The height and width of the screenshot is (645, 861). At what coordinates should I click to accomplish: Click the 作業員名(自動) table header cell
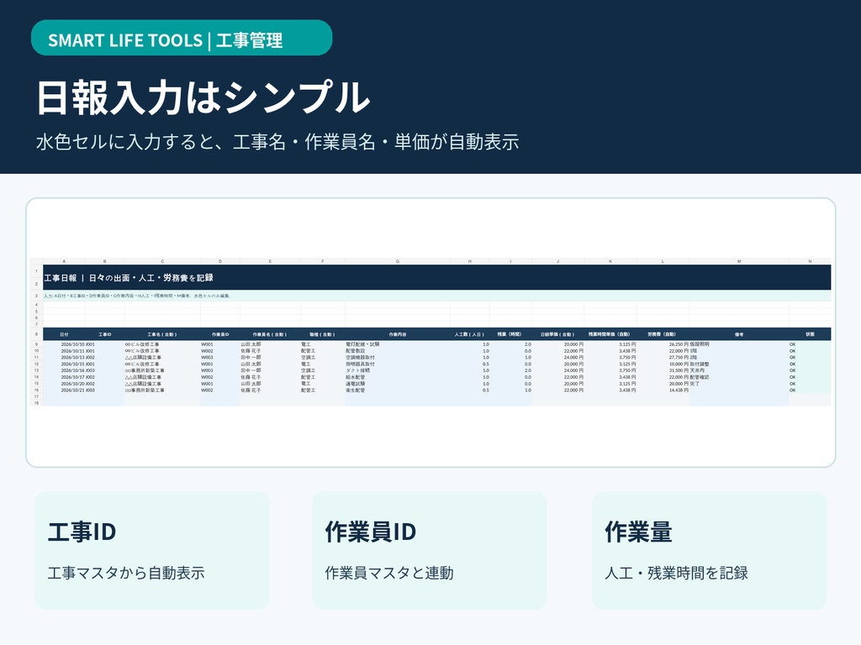(270, 334)
